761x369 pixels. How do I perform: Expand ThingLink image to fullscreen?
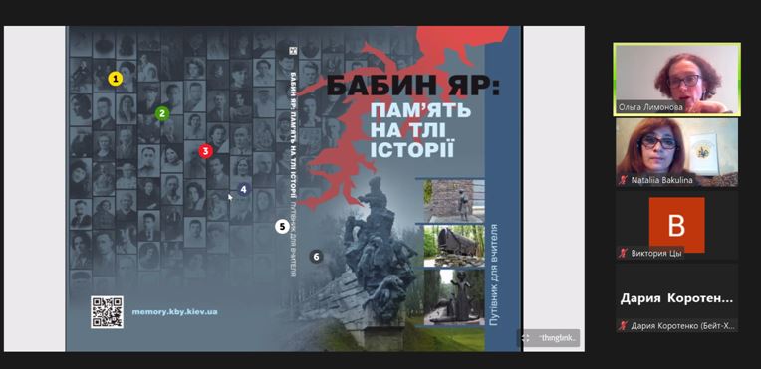pos(526,338)
